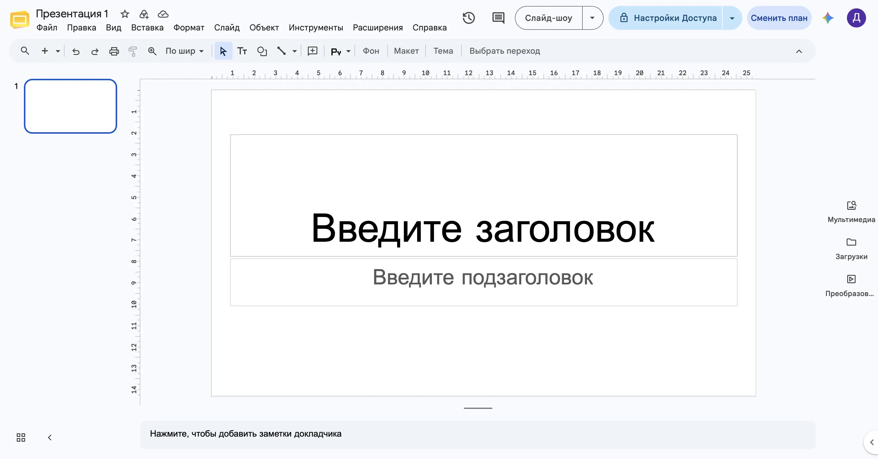Screen dimensions: 878x459
Task: Click Настройки Доступа share button
Action: tap(666, 18)
